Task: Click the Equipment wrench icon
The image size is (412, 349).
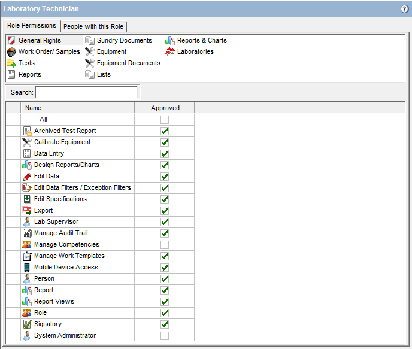Action: [90, 52]
